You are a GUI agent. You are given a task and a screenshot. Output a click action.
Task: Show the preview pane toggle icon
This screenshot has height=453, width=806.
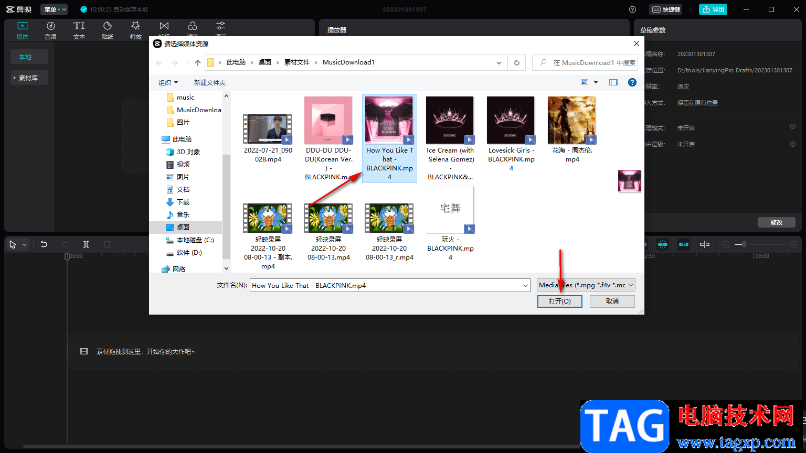[x=613, y=82]
